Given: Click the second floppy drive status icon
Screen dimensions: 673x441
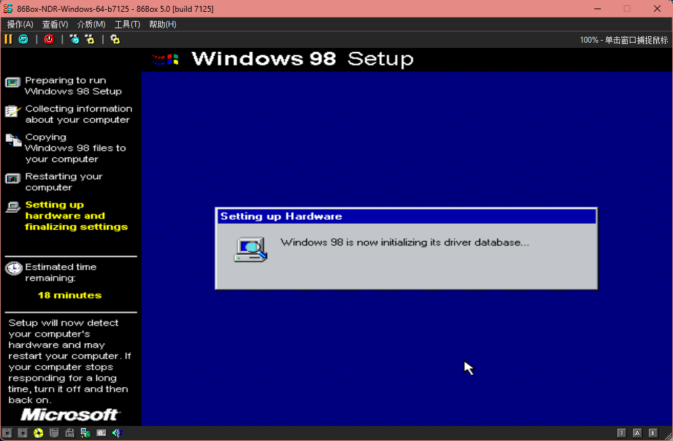Looking at the screenshot, I should click(x=23, y=433).
